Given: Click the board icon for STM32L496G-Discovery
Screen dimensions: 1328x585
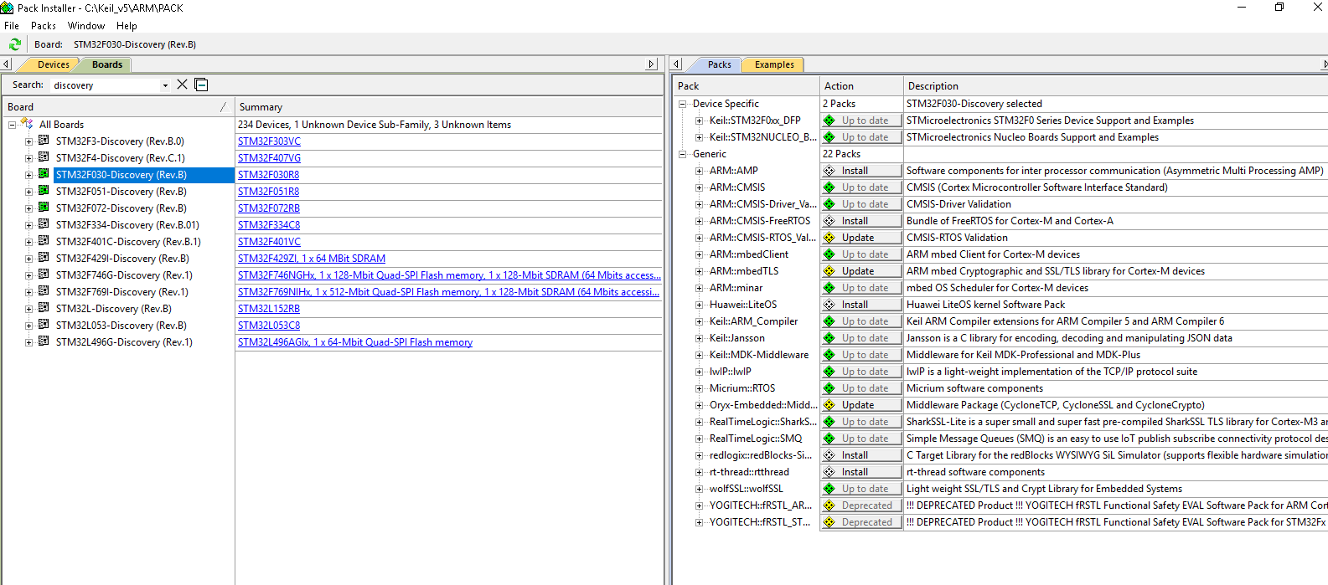Looking at the screenshot, I should (44, 341).
